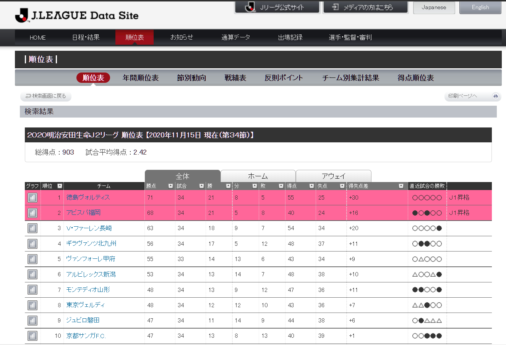Open graph icon for モンテディオ山形 row
506x345 pixels.
coord(32,290)
